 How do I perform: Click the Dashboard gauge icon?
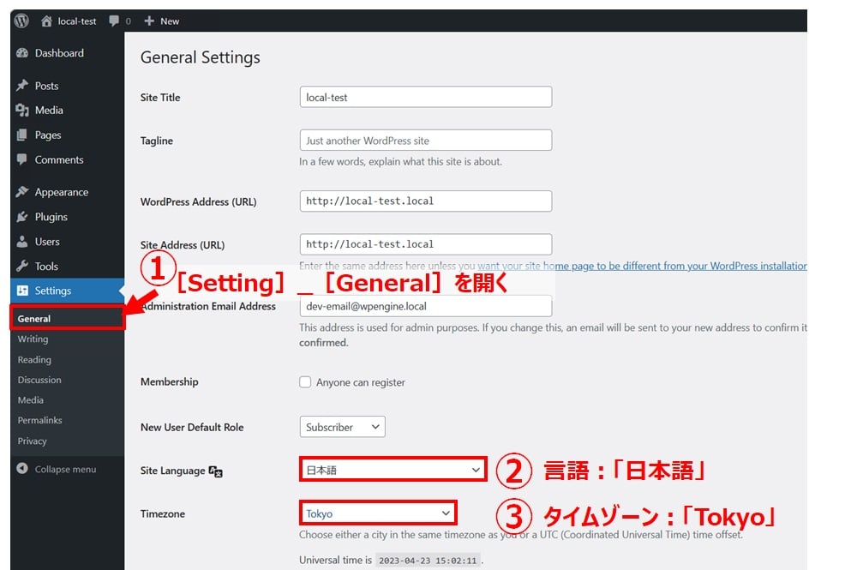click(22, 53)
